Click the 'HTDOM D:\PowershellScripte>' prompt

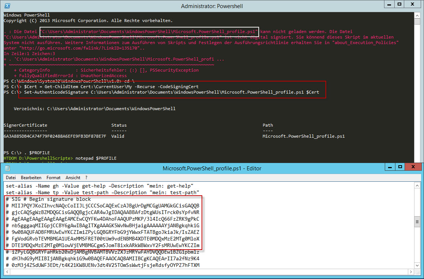pyautogui.click(x=38, y=158)
